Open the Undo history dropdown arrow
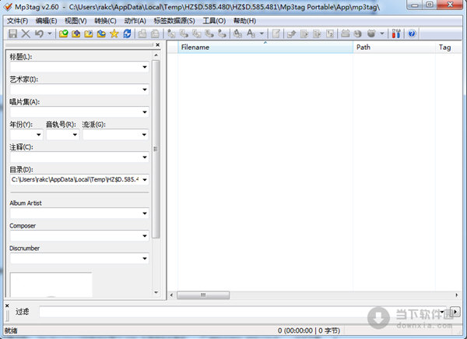467x339 pixels. click(x=50, y=34)
